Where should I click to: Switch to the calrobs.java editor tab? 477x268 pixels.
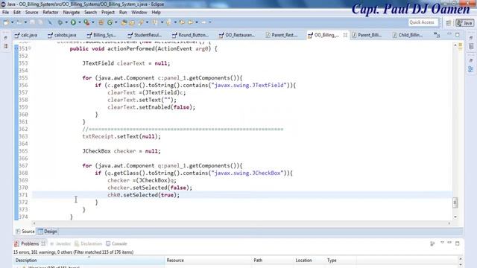[x=63, y=35]
